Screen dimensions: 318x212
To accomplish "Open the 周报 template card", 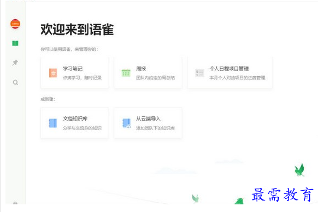I will coord(148,73).
